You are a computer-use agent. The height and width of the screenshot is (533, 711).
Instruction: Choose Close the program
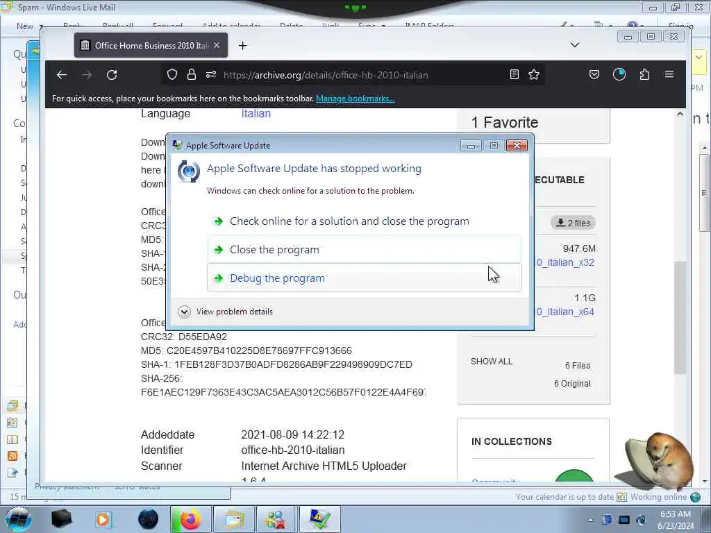pos(364,249)
